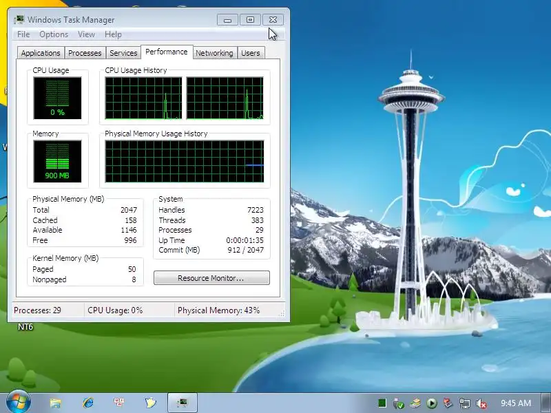Click the status bar 'CPU Usage: 0%' text
Screen dimensions: 551x413
115,310
